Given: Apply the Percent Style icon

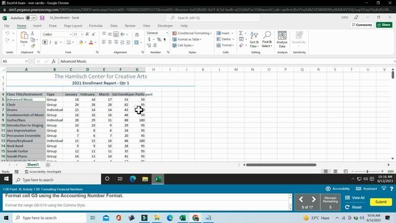Looking at the screenshot, I should 159,40.
